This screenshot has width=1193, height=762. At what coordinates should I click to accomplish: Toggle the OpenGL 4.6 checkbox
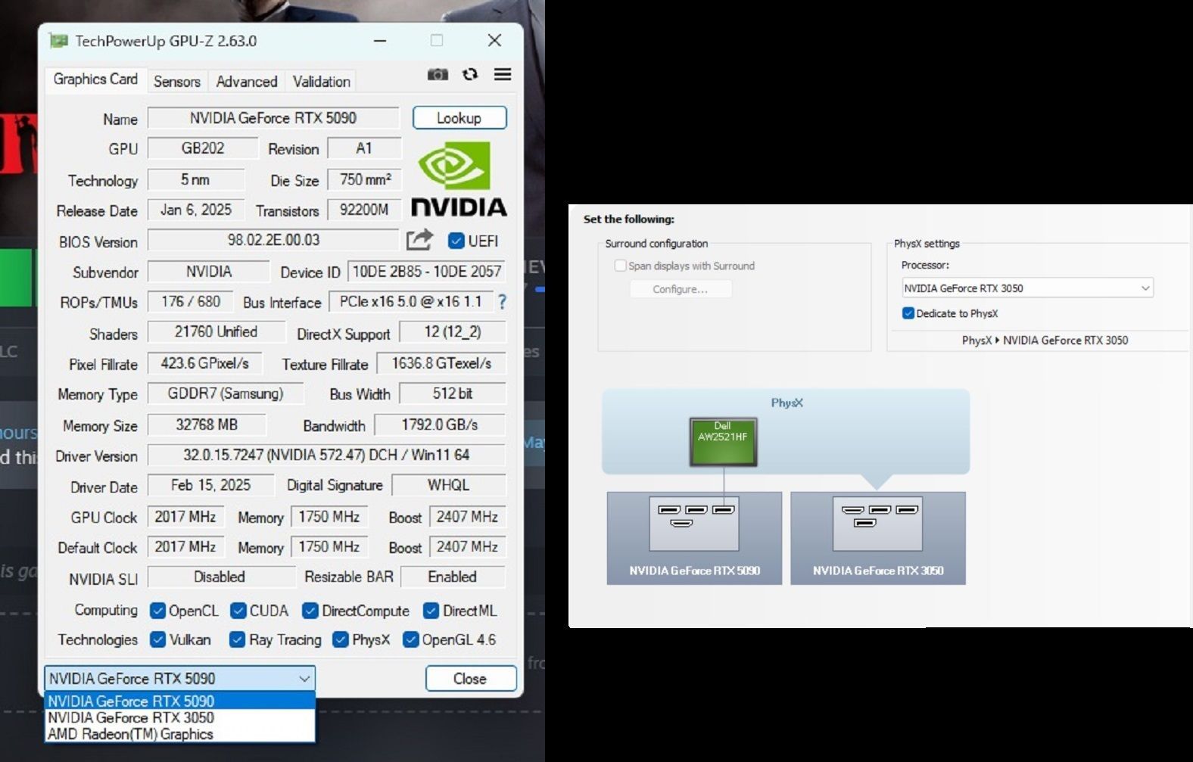point(410,639)
